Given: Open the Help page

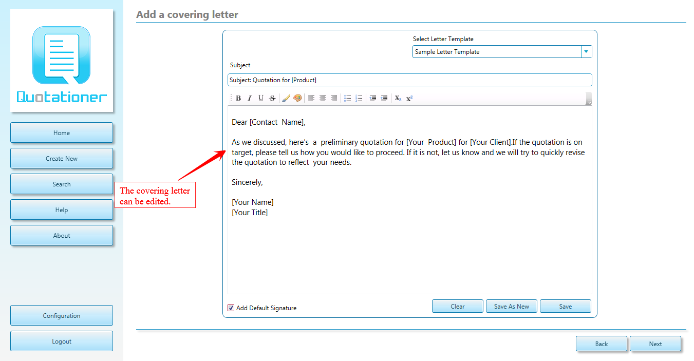Looking at the screenshot, I should point(62,210).
